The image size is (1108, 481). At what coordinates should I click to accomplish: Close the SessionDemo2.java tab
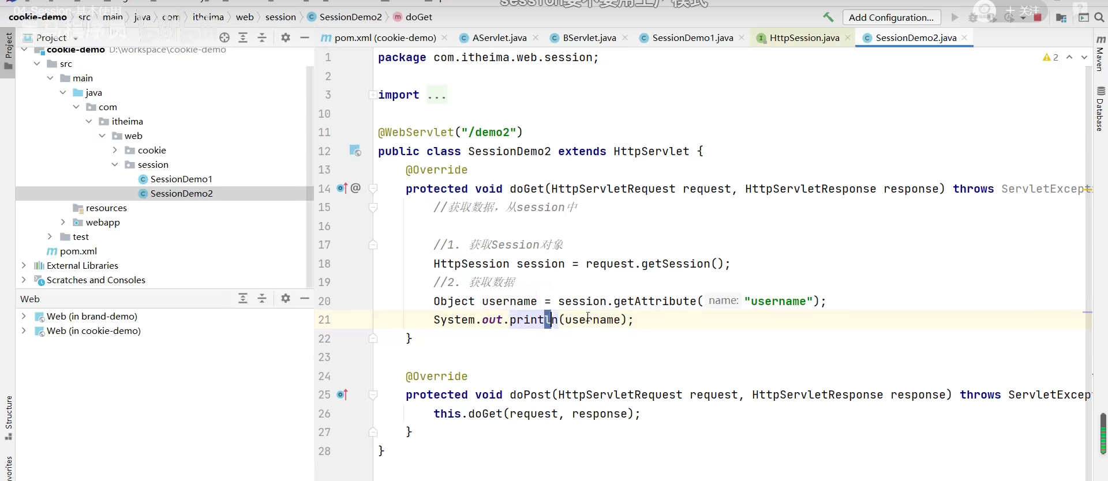pyautogui.click(x=964, y=37)
